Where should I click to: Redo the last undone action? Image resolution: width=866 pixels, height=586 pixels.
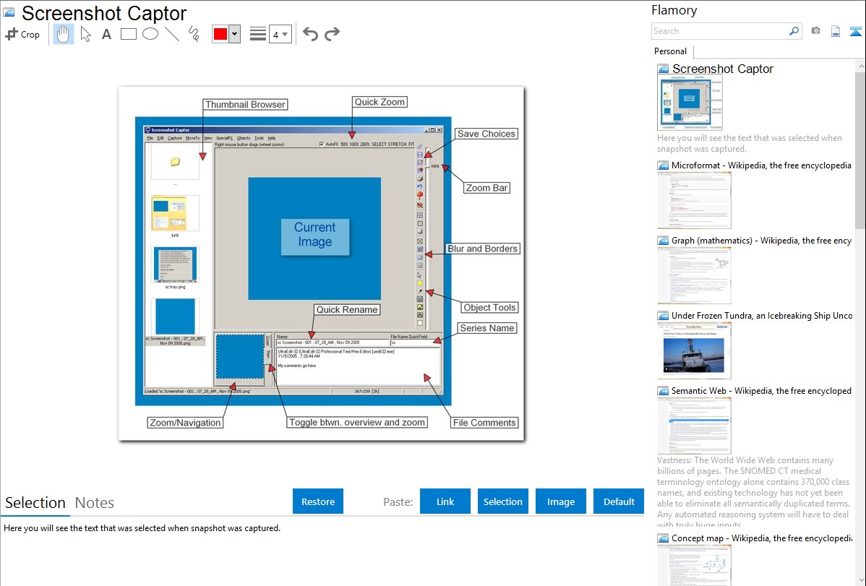pos(332,34)
